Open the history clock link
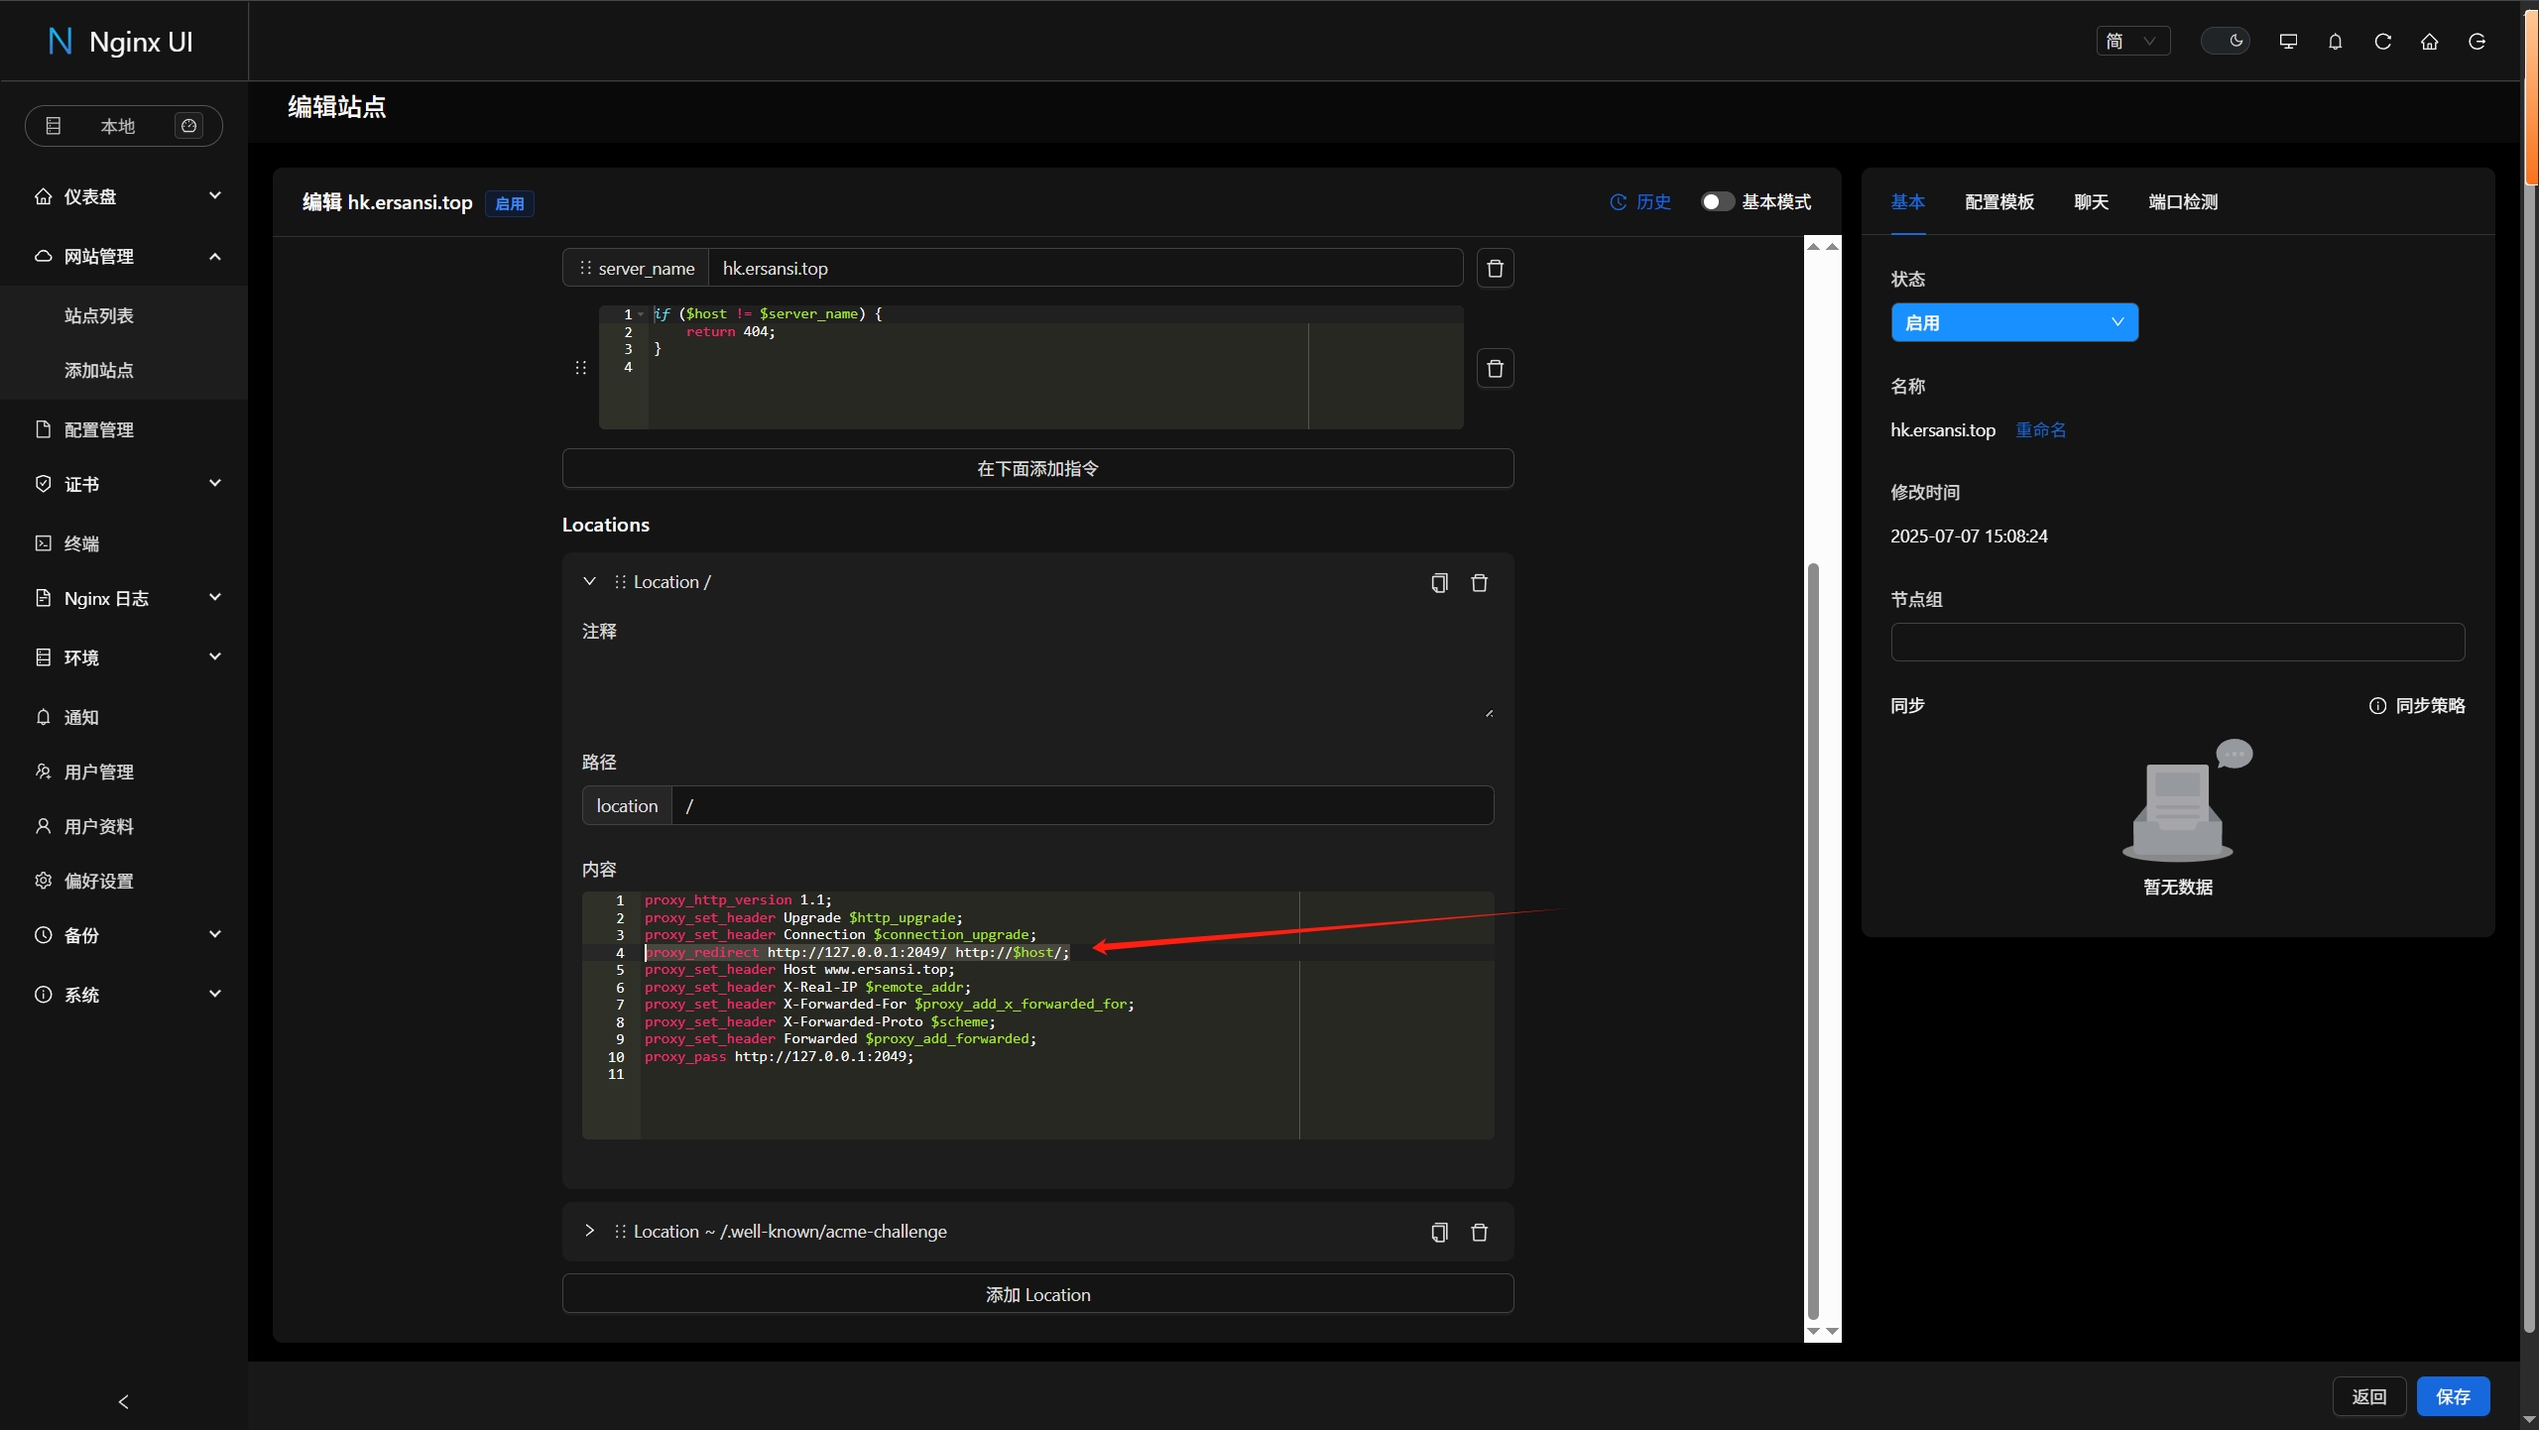The height and width of the screenshot is (1430, 2539). click(x=1639, y=202)
